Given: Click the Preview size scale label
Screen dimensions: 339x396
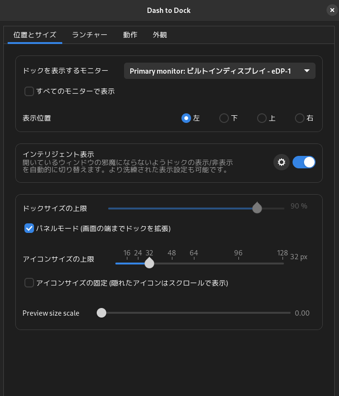Looking at the screenshot, I should [x=51, y=313].
